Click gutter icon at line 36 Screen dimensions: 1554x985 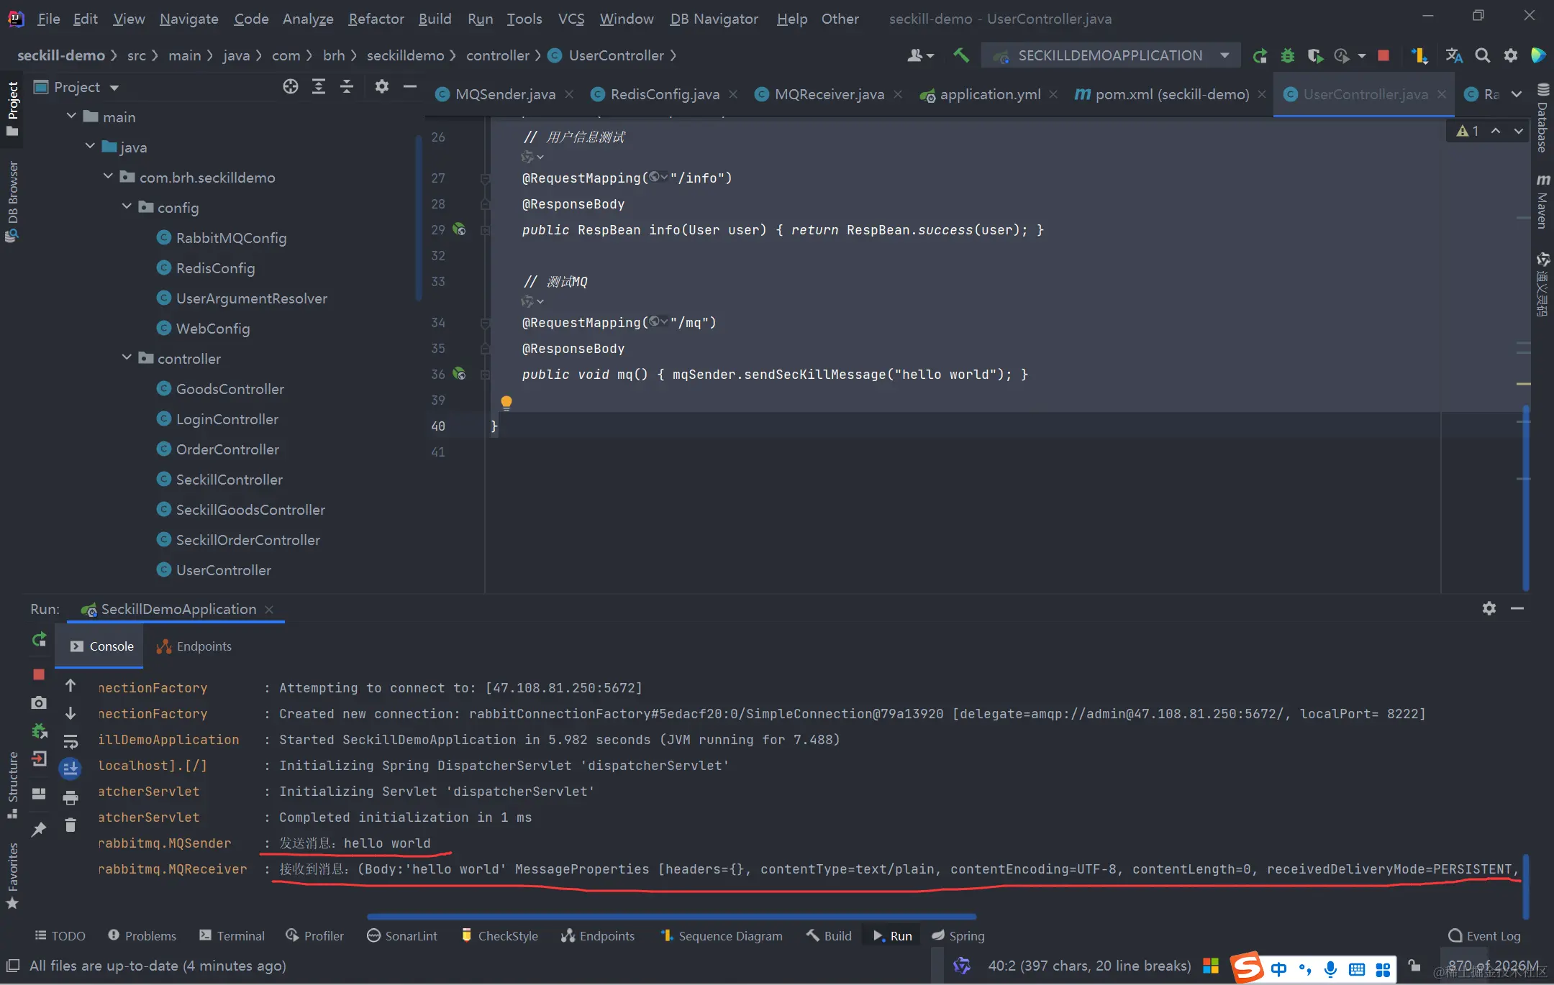tap(459, 374)
